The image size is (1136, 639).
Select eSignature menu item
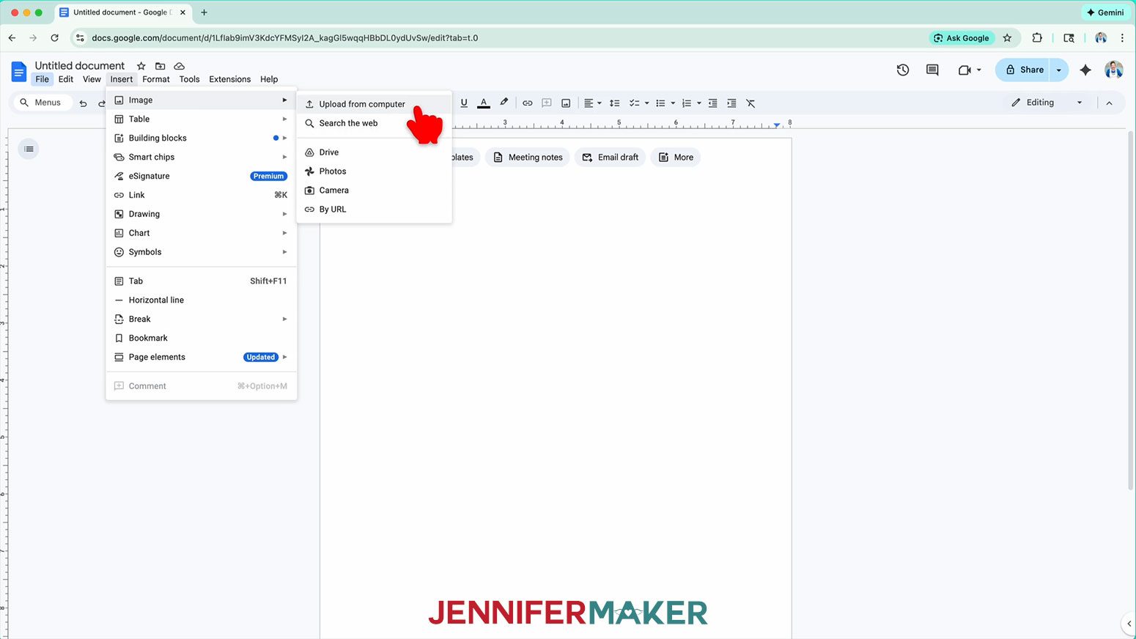pos(202,177)
